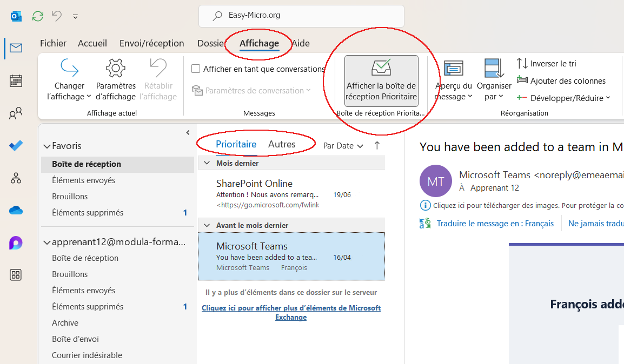Viewport: 624px width, 364px height.
Task: Open the To Do tasks icon
Action: pyautogui.click(x=16, y=146)
